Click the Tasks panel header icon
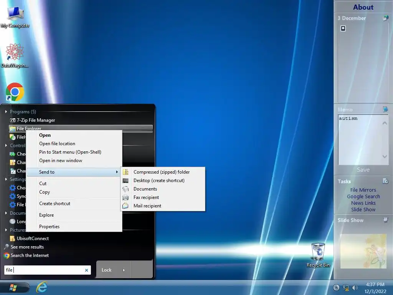 (x=385, y=181)
